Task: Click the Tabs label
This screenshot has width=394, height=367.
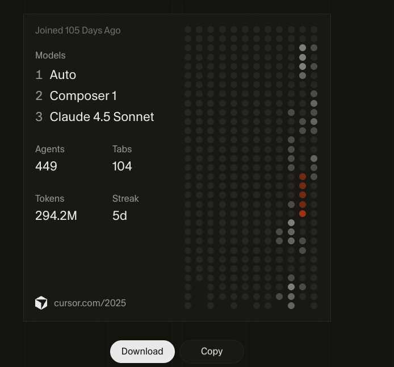Action: pyautogui.click(x=122, y=149)
